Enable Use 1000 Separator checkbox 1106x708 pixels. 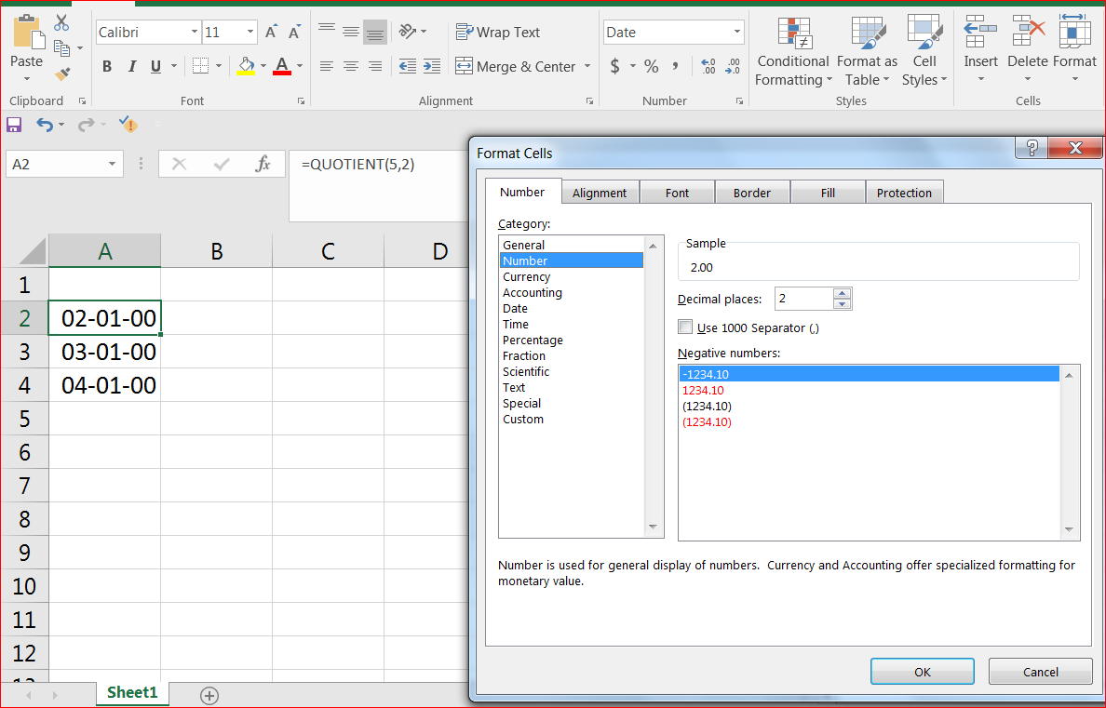pos(685,327)
